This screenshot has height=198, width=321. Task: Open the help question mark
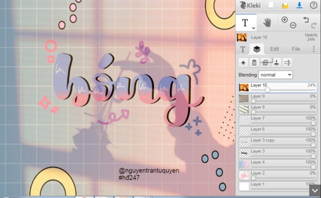(x=313, y=5)
